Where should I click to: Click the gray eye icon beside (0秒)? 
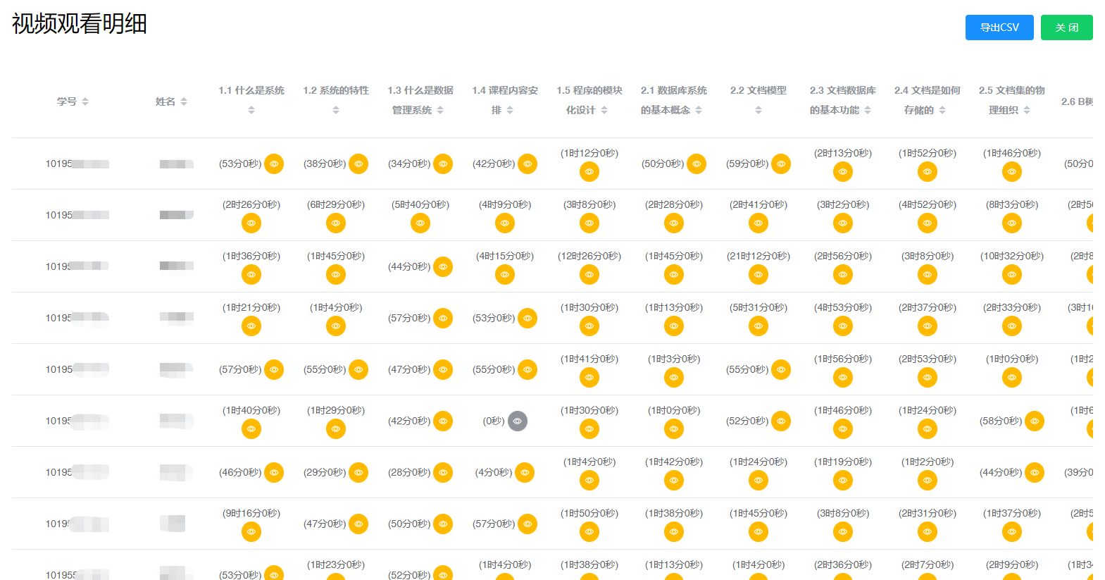point(518,421)
